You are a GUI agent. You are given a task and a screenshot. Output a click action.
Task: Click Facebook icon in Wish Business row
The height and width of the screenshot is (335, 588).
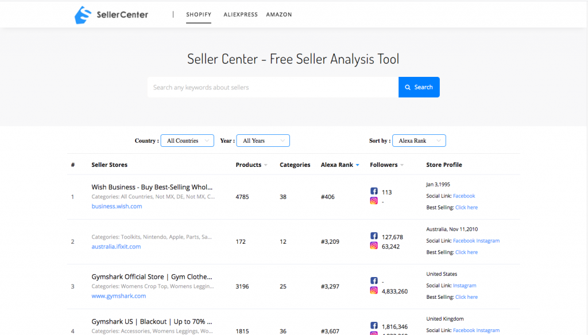[374, 191]
